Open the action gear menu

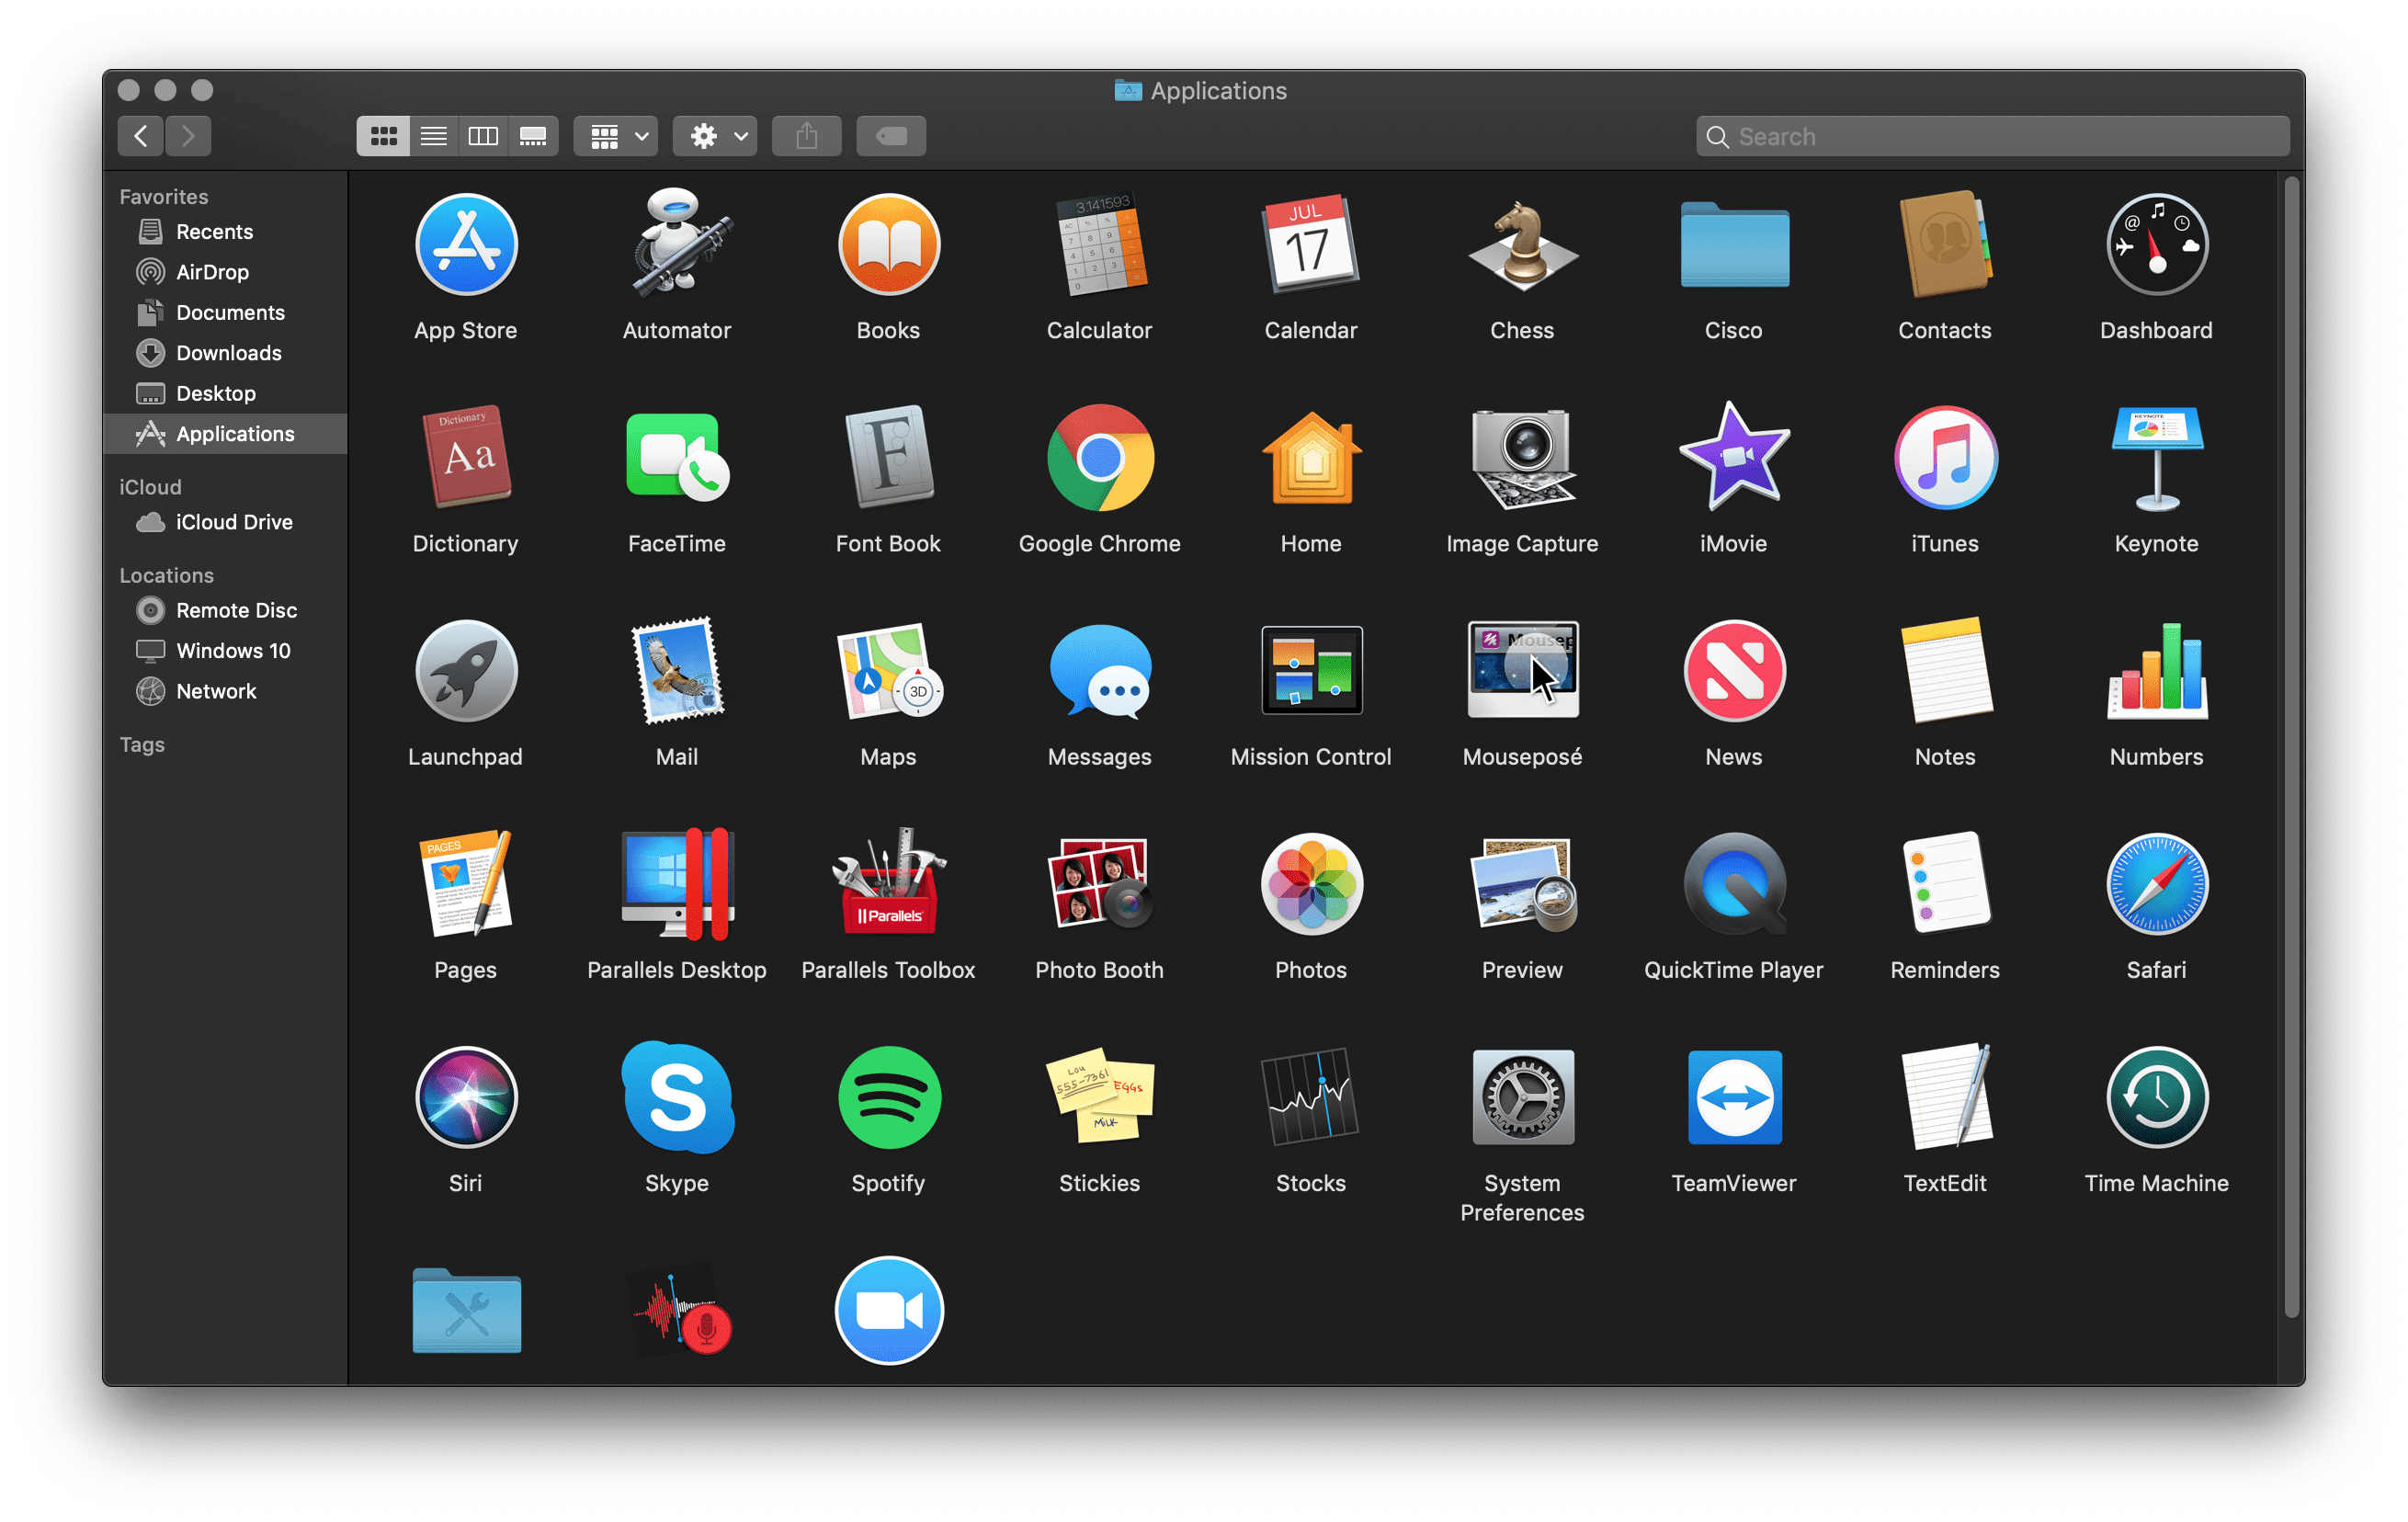coord(714,136)
